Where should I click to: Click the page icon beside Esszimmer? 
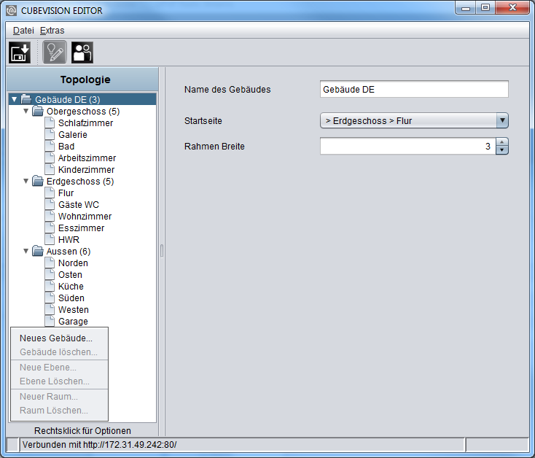click(x=50, y=228)
